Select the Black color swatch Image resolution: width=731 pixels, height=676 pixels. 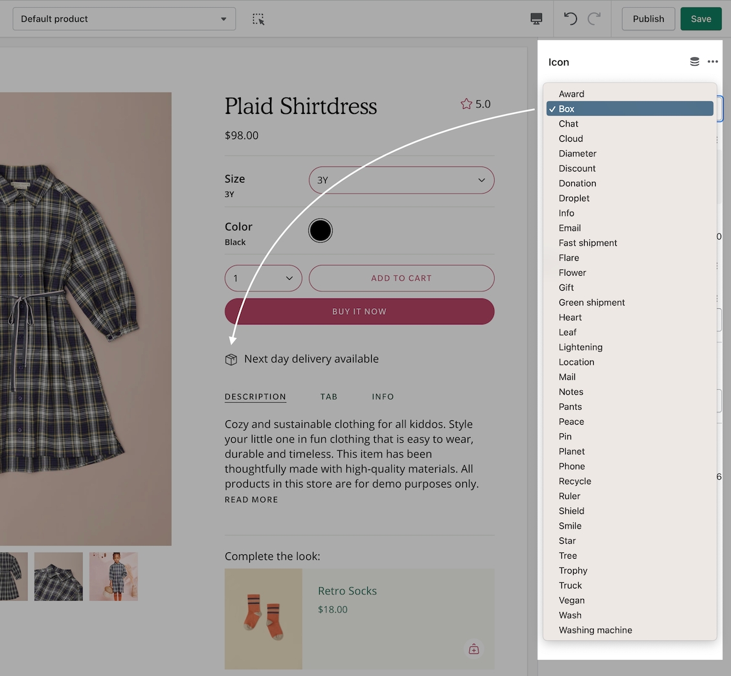321,231
